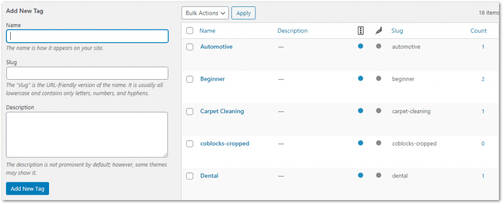The image size is (503, 204).
Task: Click the blue SEO dot for Automotive
Action: click(361, 46)
